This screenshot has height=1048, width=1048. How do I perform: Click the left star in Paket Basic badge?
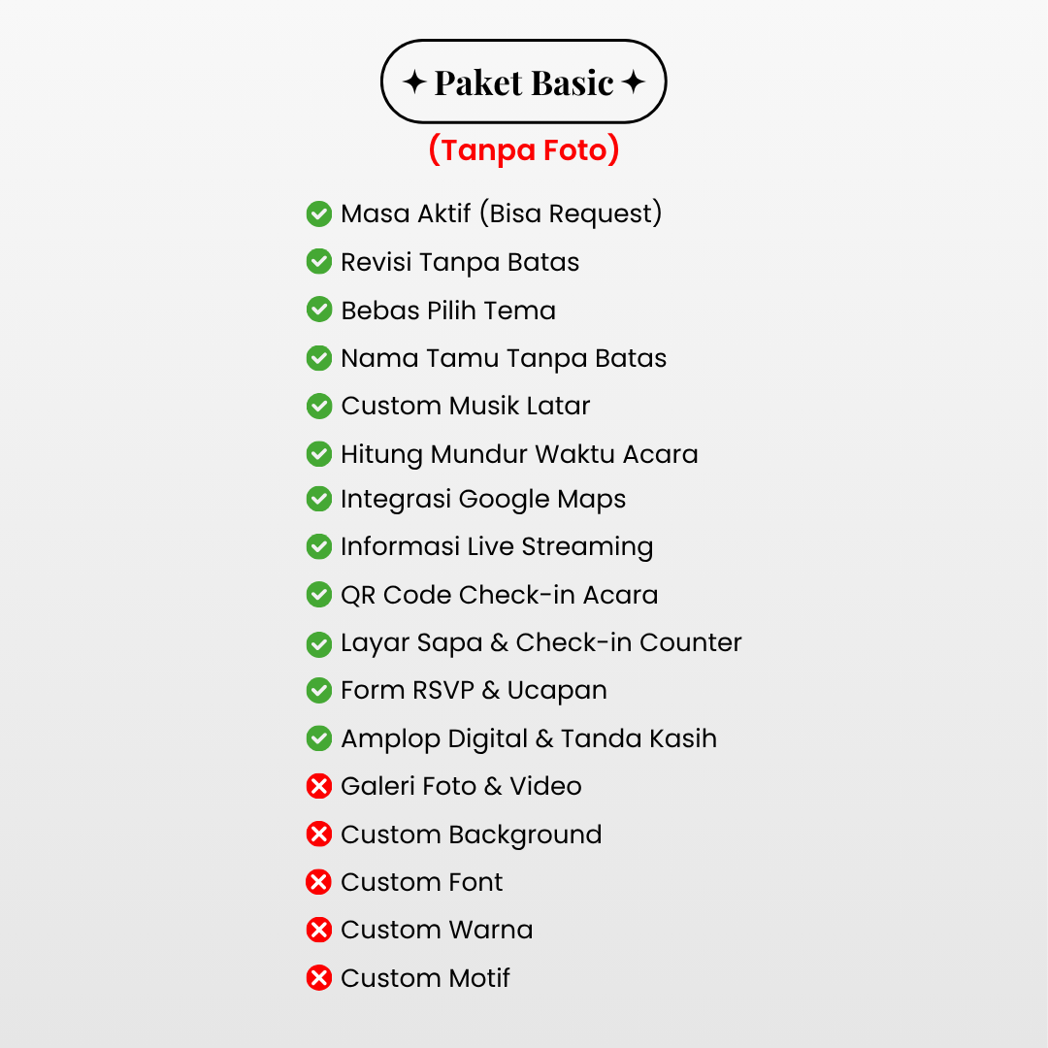[x=414, y=82]
